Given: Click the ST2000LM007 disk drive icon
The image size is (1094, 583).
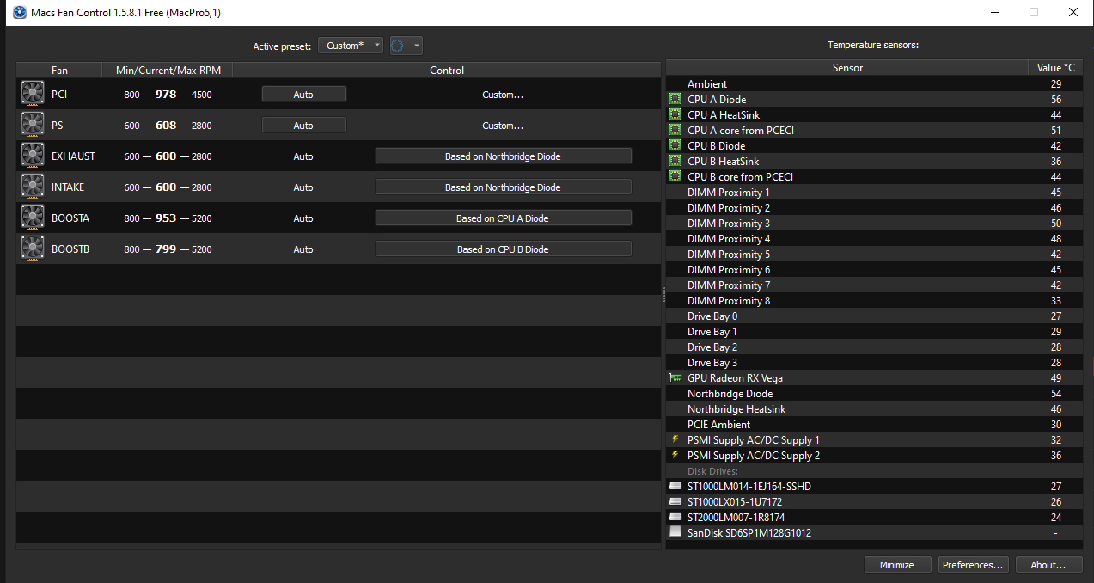Looking at the screenshot, I should coord(675,518).
